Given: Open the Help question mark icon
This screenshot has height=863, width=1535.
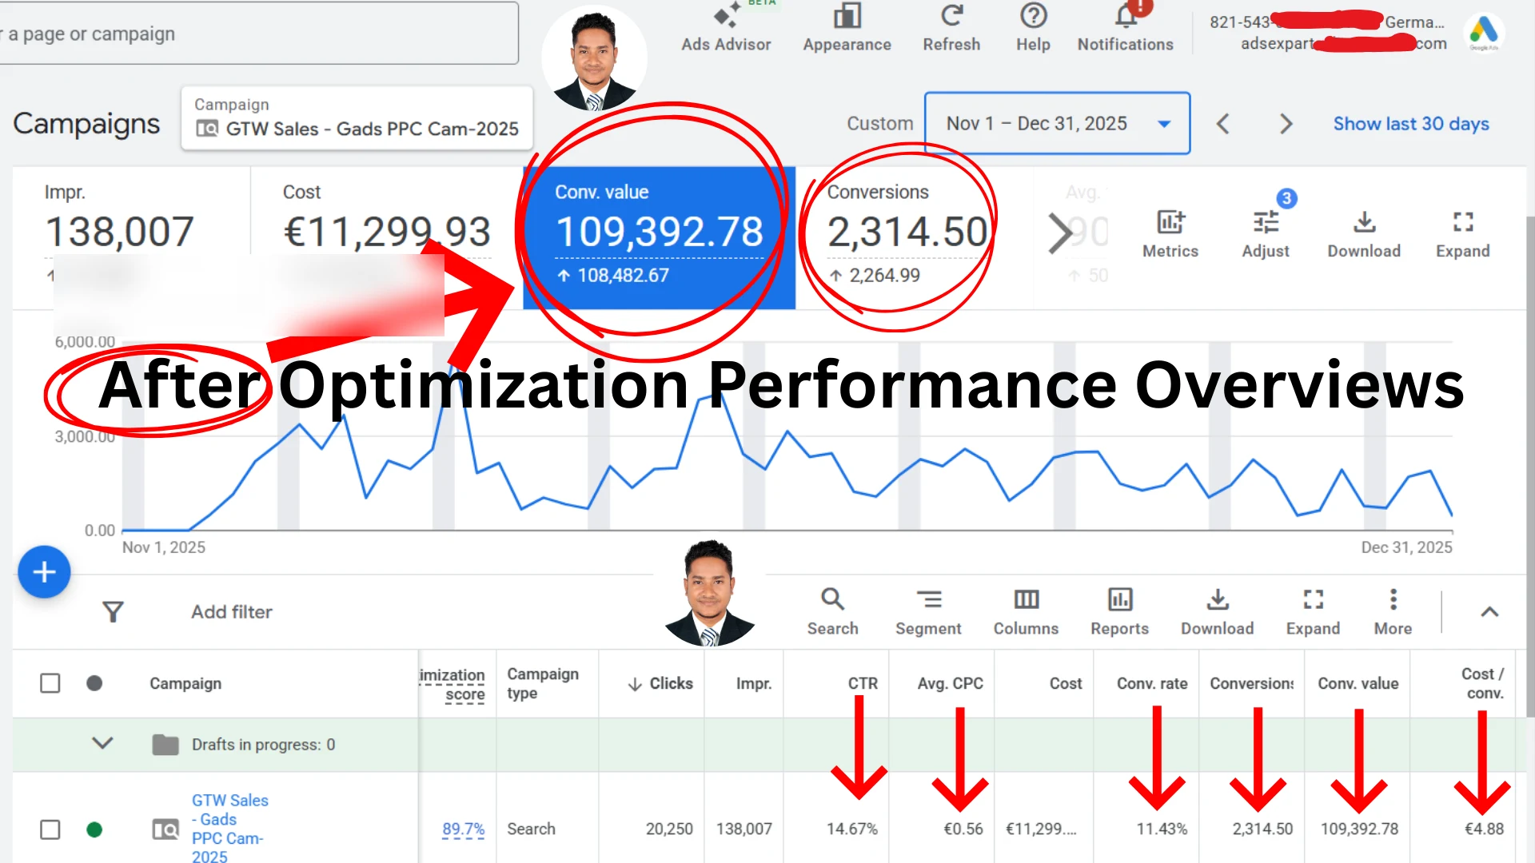Looking at the screenshot, I should pyautogui.click(x=1033, y=16).
